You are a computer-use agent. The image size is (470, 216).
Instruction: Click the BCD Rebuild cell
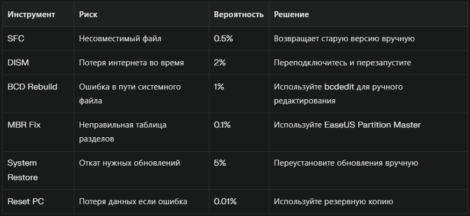(32, 86)
